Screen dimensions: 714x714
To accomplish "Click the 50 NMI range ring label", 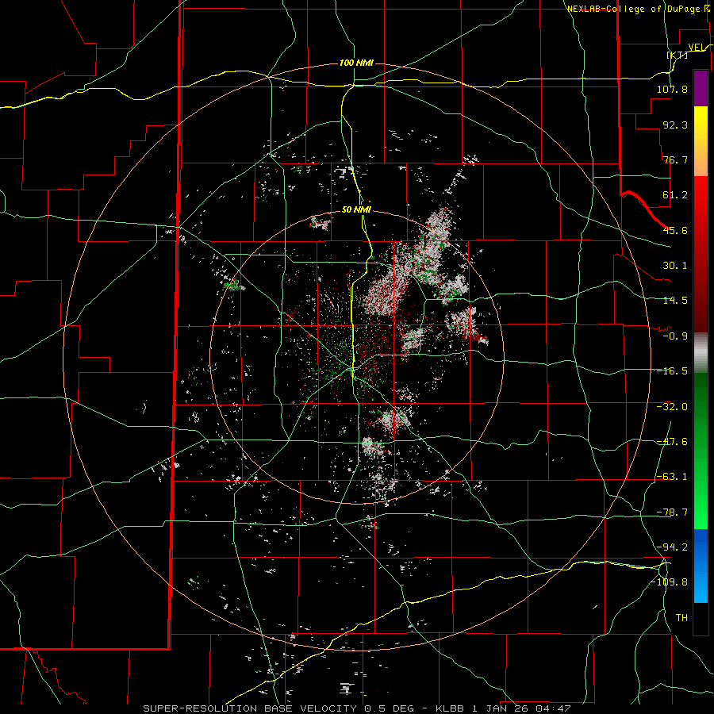I will pos(356,210).
